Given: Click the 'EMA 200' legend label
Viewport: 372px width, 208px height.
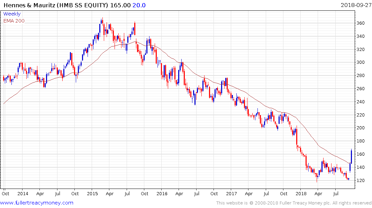Looking at the screenshot, I should point(14,21).
